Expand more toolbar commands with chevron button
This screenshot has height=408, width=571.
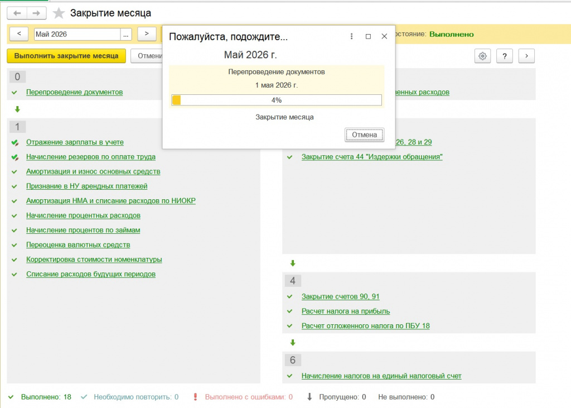pyautogui.click(x=526, y=56)
